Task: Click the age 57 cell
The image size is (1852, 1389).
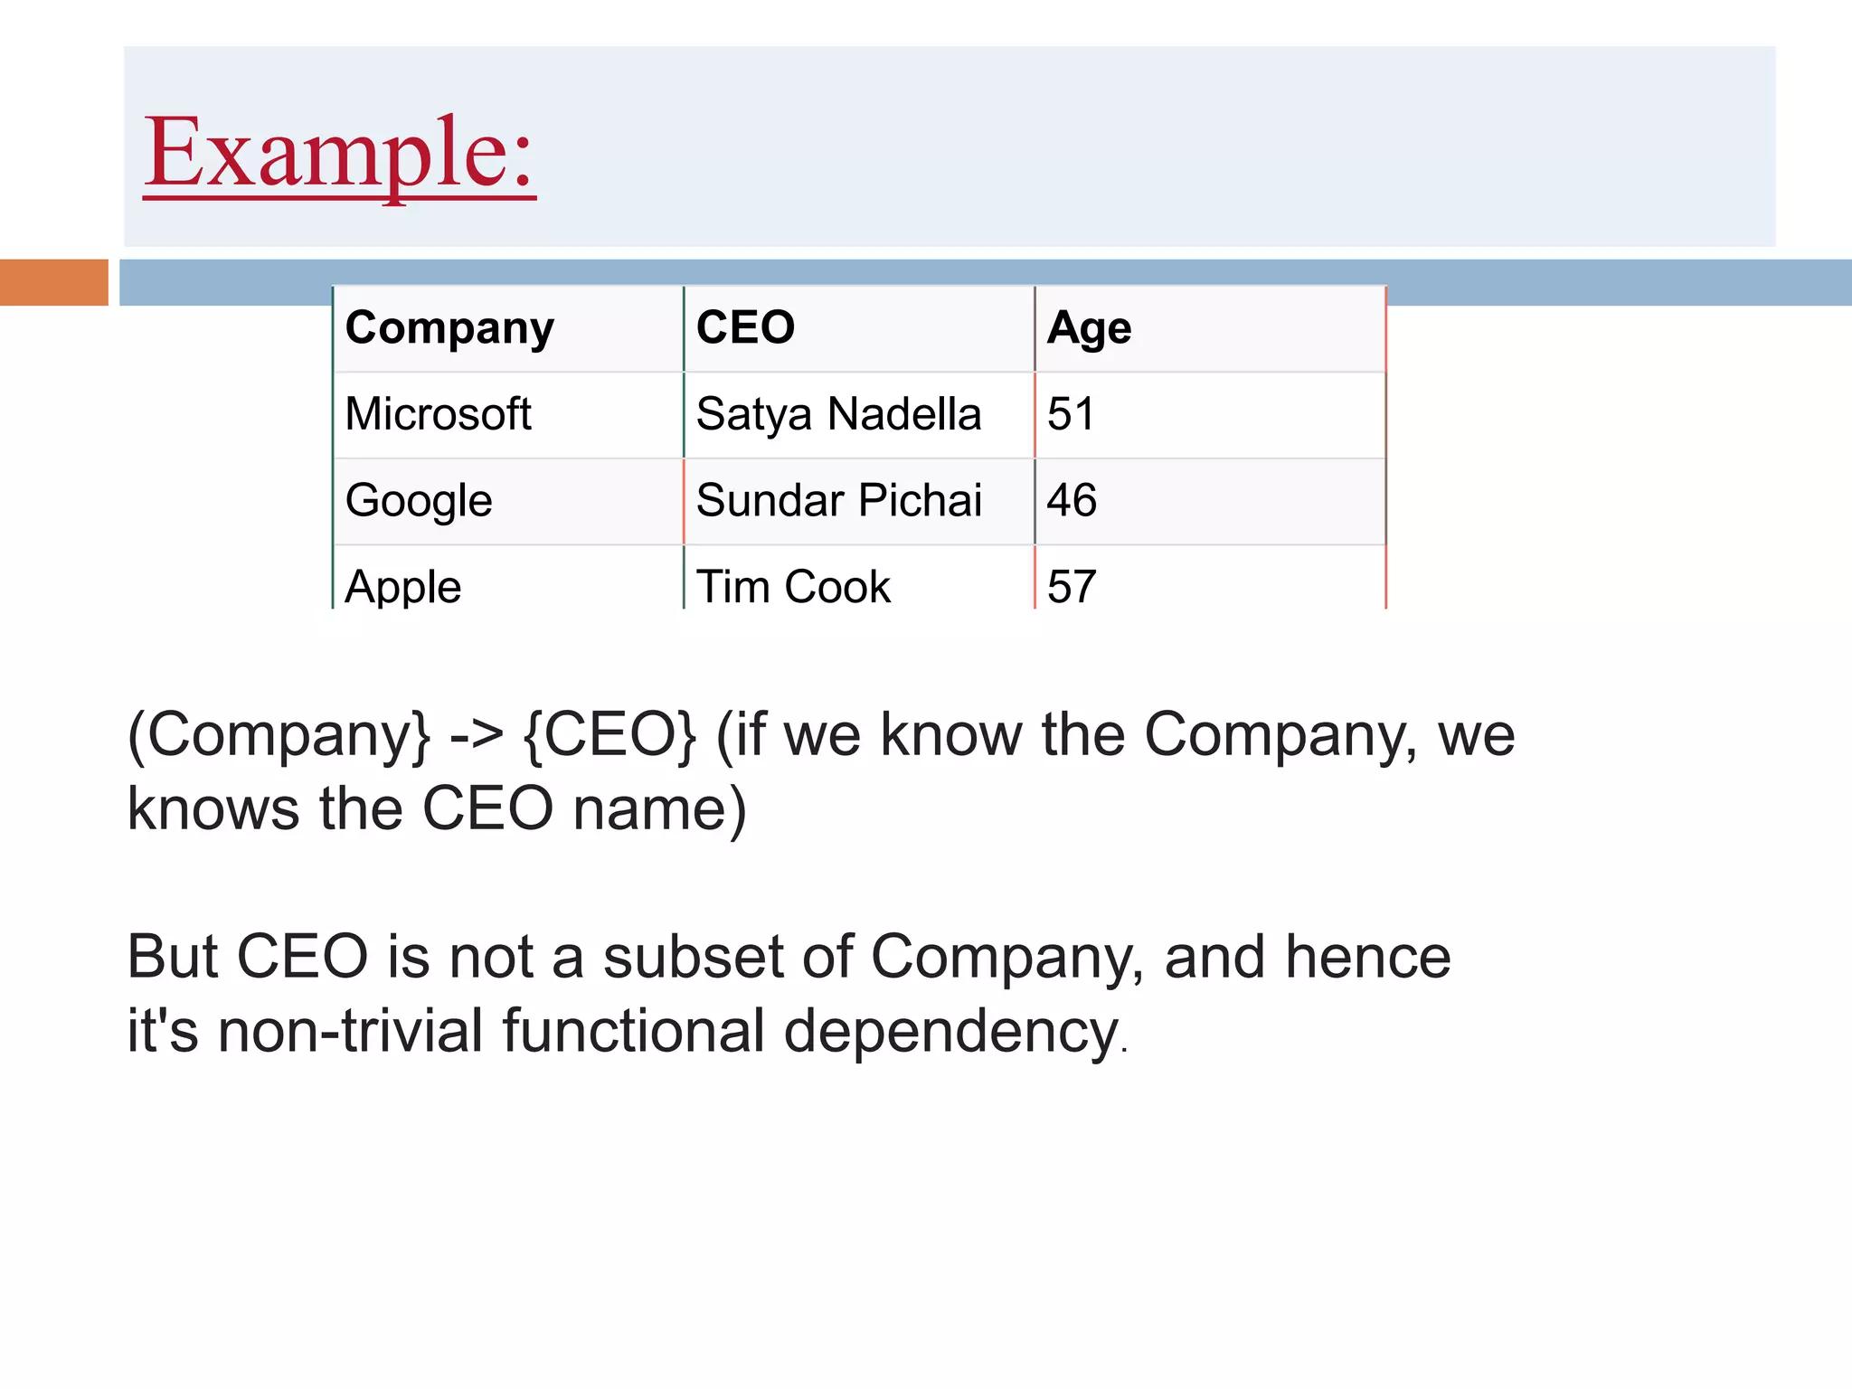Action: tap(1072, 586)
